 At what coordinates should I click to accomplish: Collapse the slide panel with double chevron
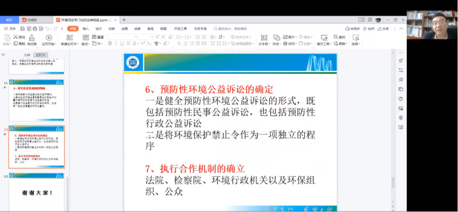(3, 55)
